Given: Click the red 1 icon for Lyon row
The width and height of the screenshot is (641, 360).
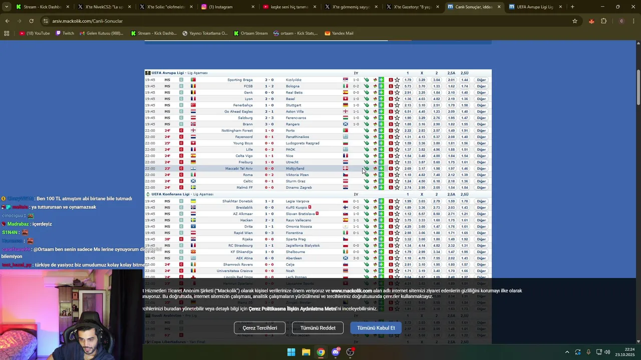Looking at the screenshot, I should coord(391,99).
